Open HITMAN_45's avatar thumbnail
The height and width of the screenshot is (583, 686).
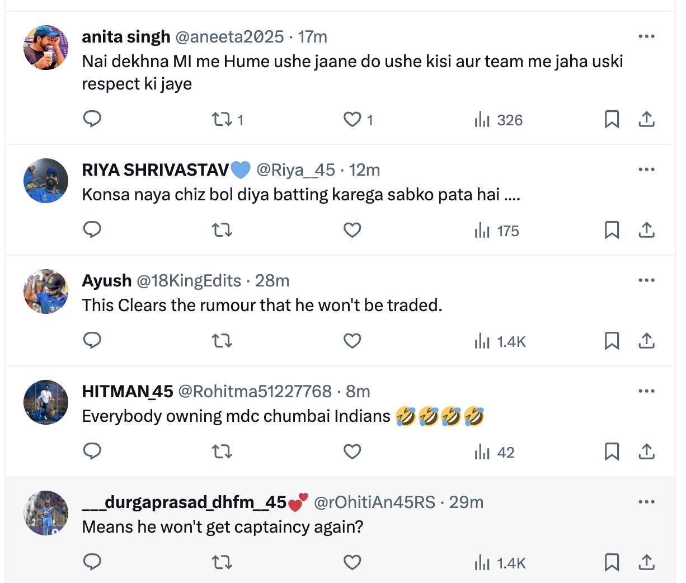click(x=46, y=402)
